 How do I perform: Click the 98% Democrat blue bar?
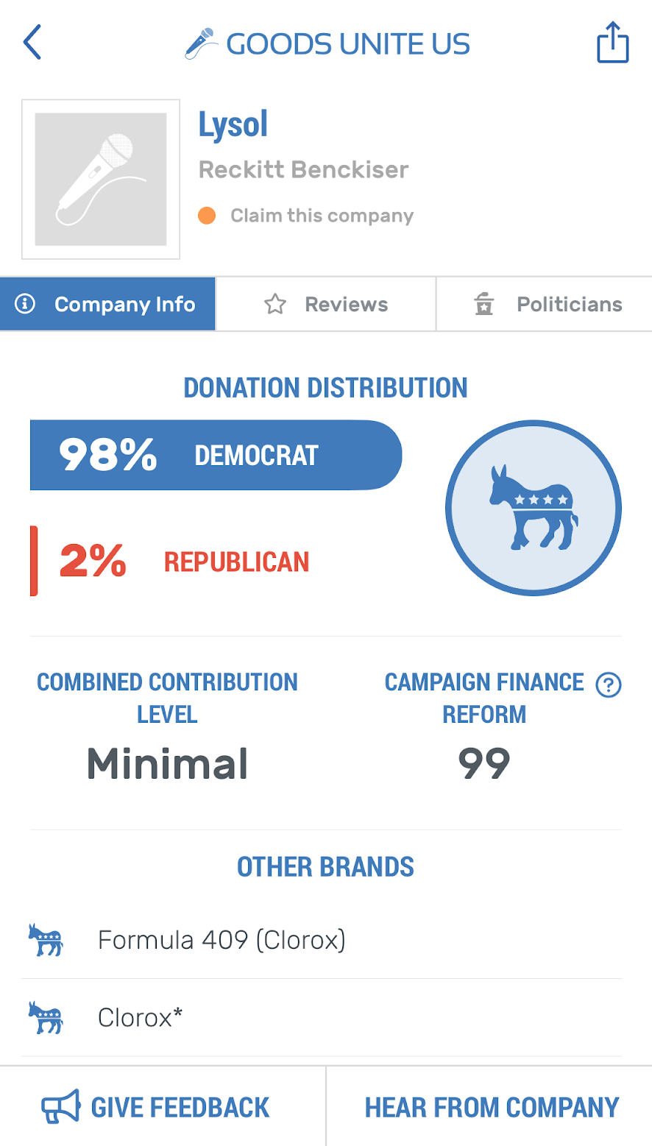pos(216,455)
